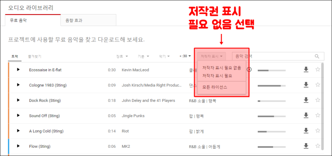Play the Cologne 1983 (Sting) track

[18, 85]
